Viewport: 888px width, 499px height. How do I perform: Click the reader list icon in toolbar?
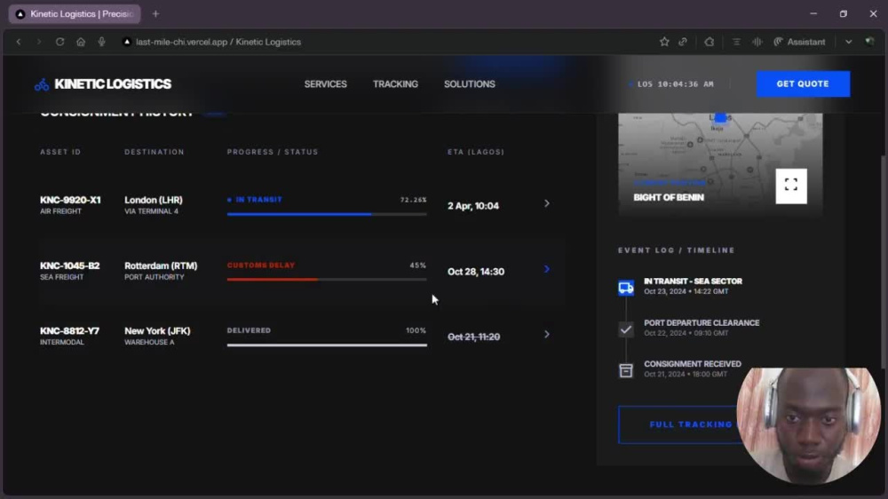click(736, 42)
